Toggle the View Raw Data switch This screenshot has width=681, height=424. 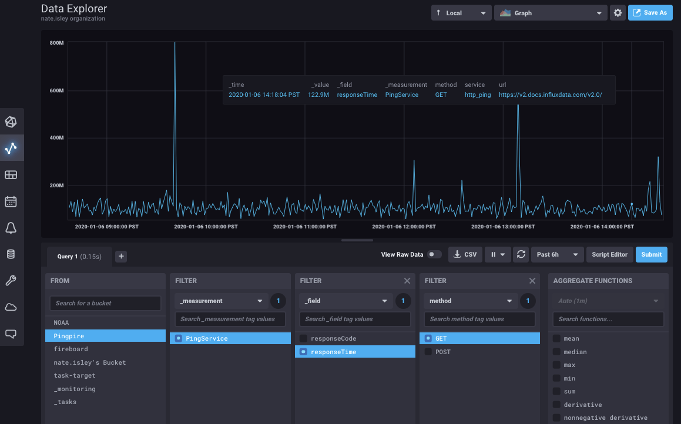coord(434,254)
